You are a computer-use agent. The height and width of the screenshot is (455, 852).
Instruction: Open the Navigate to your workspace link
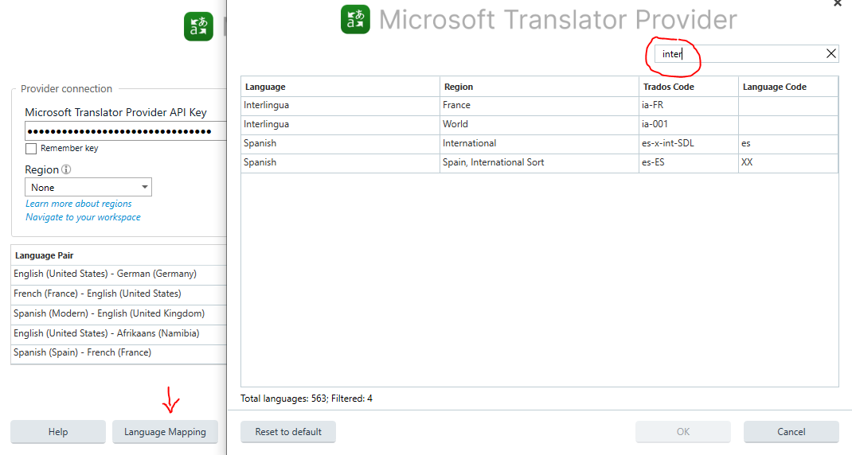pos(83,217)
